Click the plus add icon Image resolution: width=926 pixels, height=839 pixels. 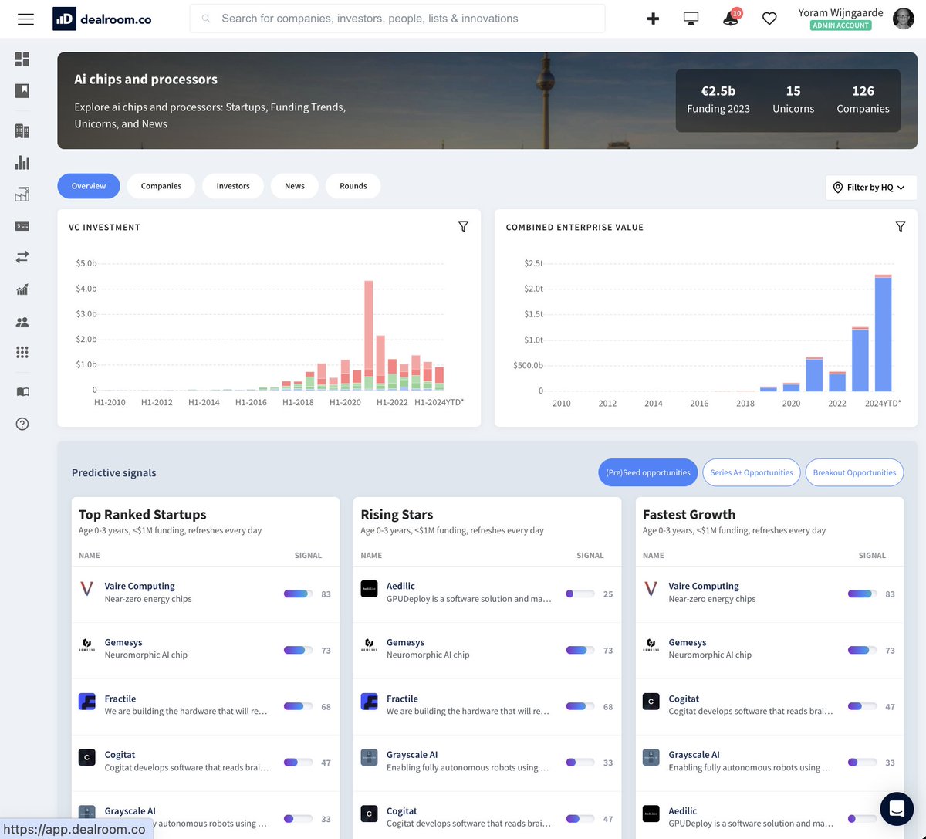[x=653, y=19]
